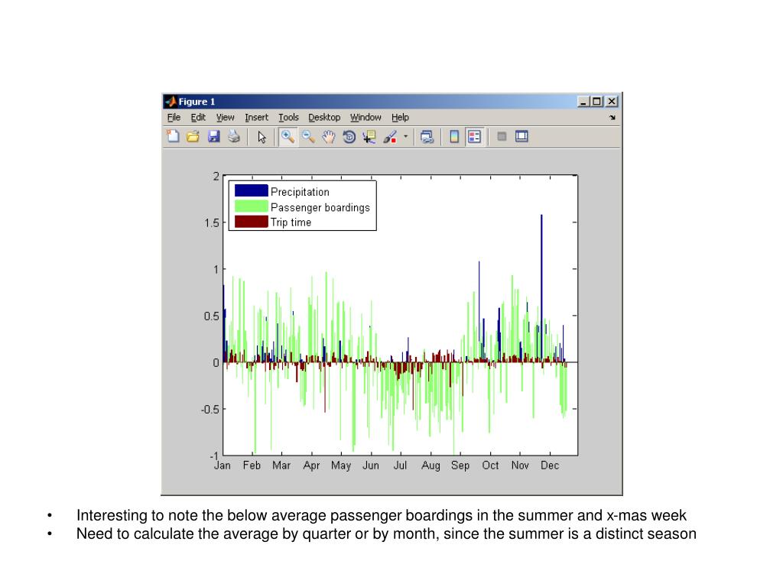
Task: Insert a colorbar using the toolbar icon
Action: tap(454, 136)
